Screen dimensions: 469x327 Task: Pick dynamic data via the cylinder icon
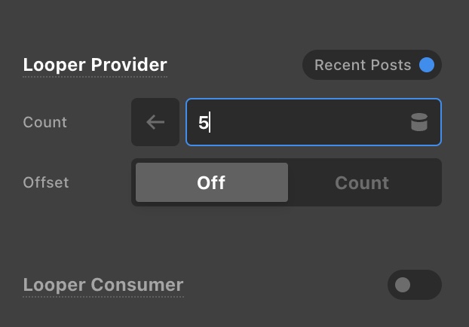pos(419,122)
